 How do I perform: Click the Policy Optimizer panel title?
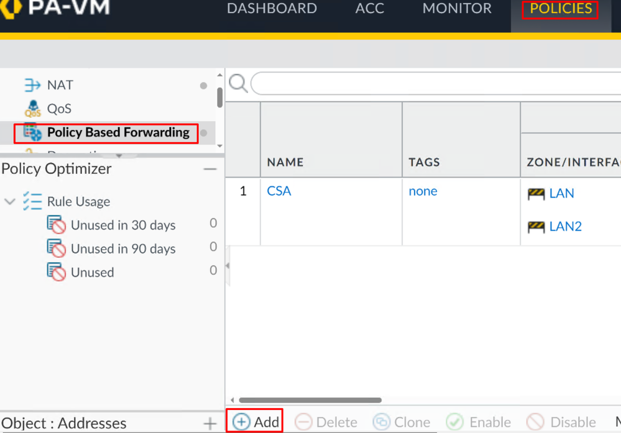coord(56,169)
